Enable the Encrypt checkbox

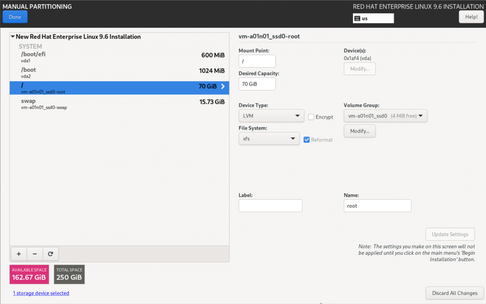(311, 117)
